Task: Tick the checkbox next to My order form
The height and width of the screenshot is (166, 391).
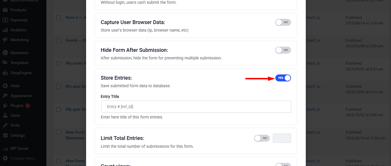Action: click(x=59, y=63)
